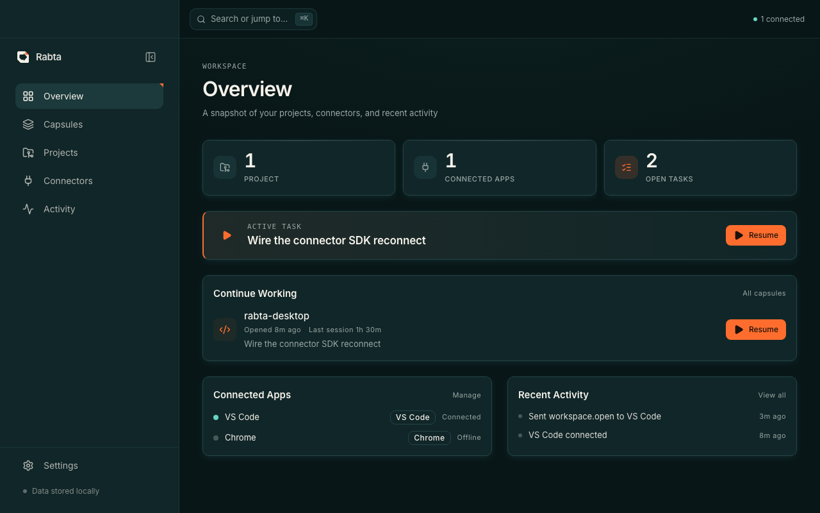The height and width of the screenshot is (513, 820).
Task: Open the 1 Project stat card
Action: click(299, 167)
